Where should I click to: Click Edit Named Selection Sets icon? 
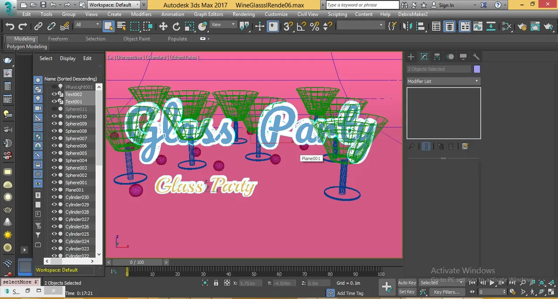pyautogui.click(x=392, y=27)
